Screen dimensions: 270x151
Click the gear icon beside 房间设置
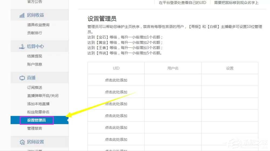tap(22, 142)
